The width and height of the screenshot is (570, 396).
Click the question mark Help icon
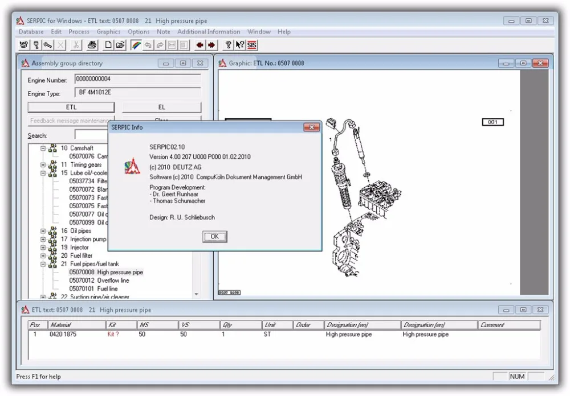coord(227,45)
